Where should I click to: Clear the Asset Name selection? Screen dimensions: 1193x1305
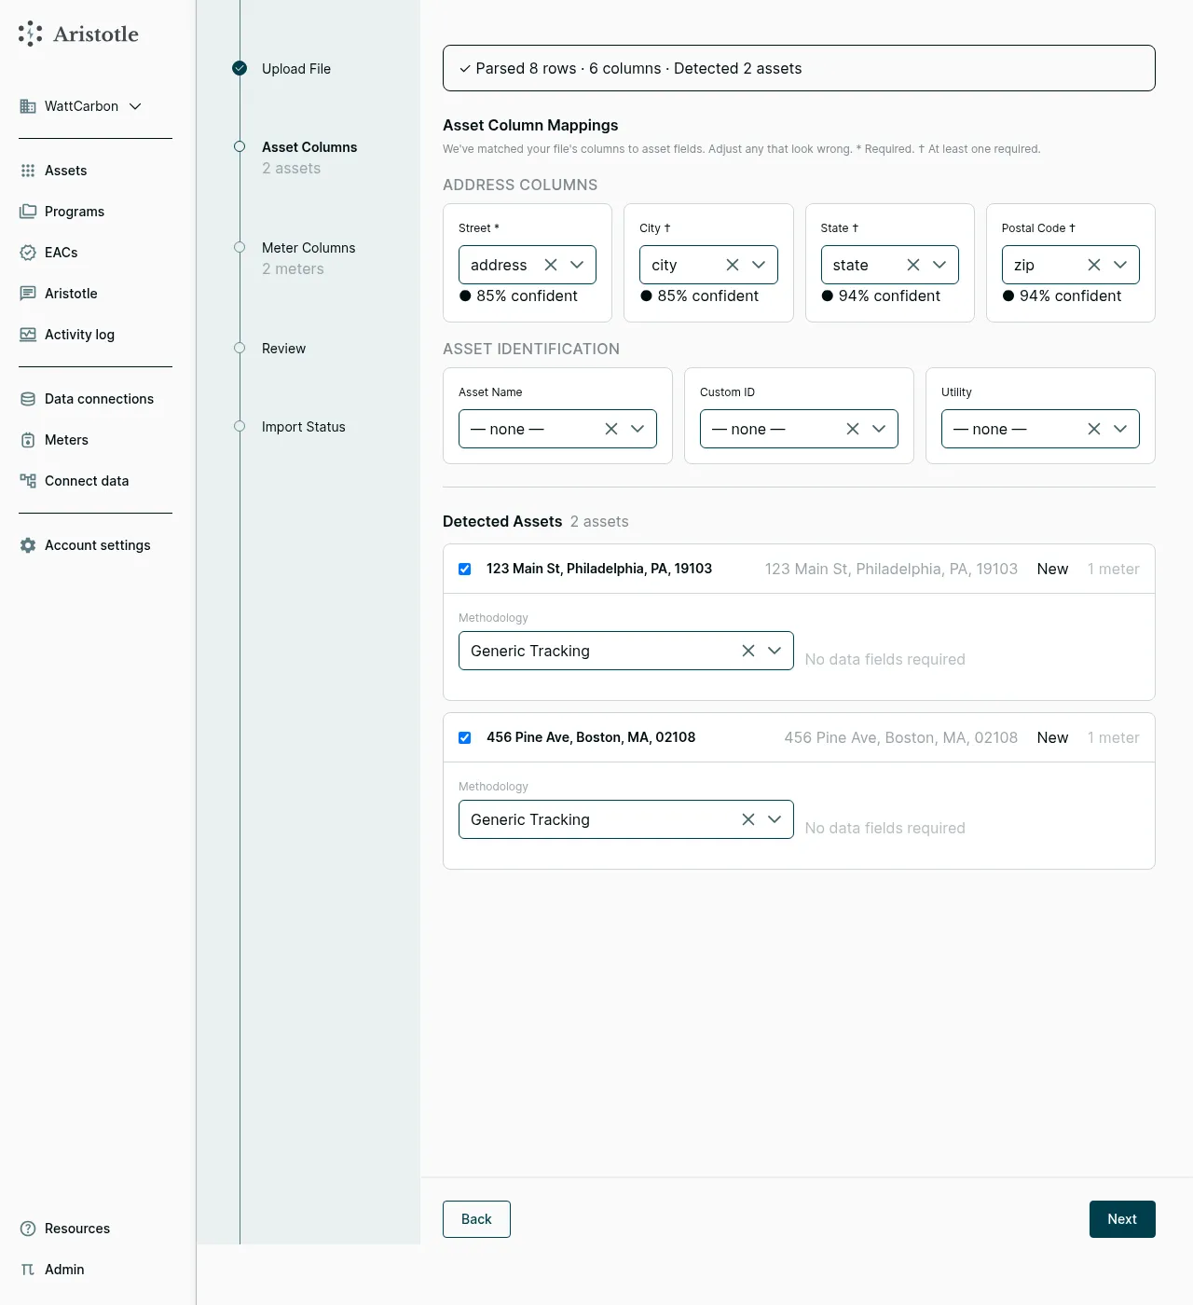tap(611, 429)
